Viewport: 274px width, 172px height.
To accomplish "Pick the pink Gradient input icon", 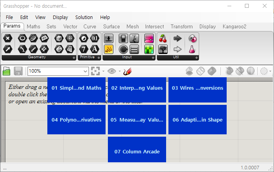I will tap(149, 38).
